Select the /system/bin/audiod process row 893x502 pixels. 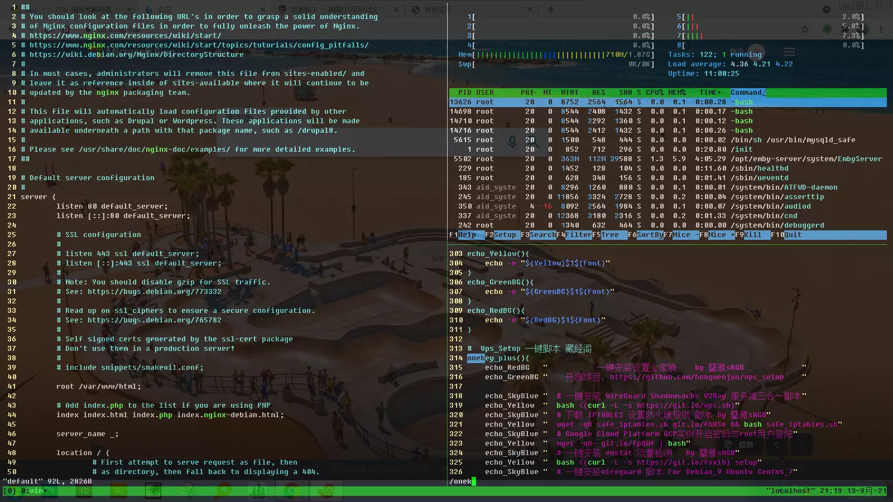668,206
